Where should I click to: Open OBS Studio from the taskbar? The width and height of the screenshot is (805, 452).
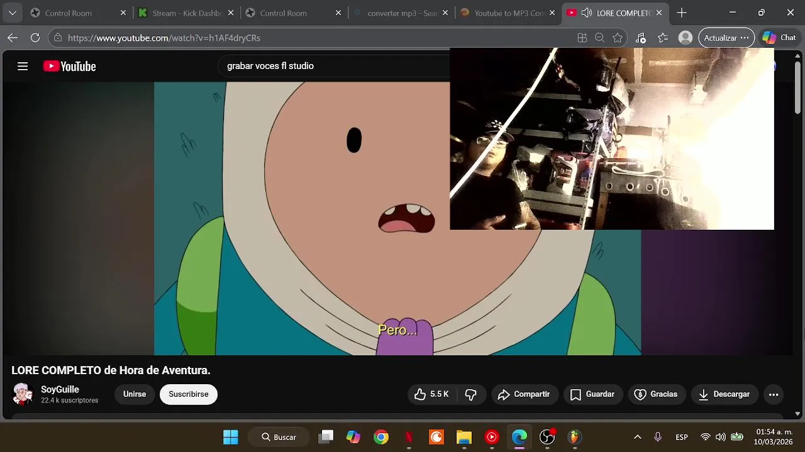(x=547, y=437)
